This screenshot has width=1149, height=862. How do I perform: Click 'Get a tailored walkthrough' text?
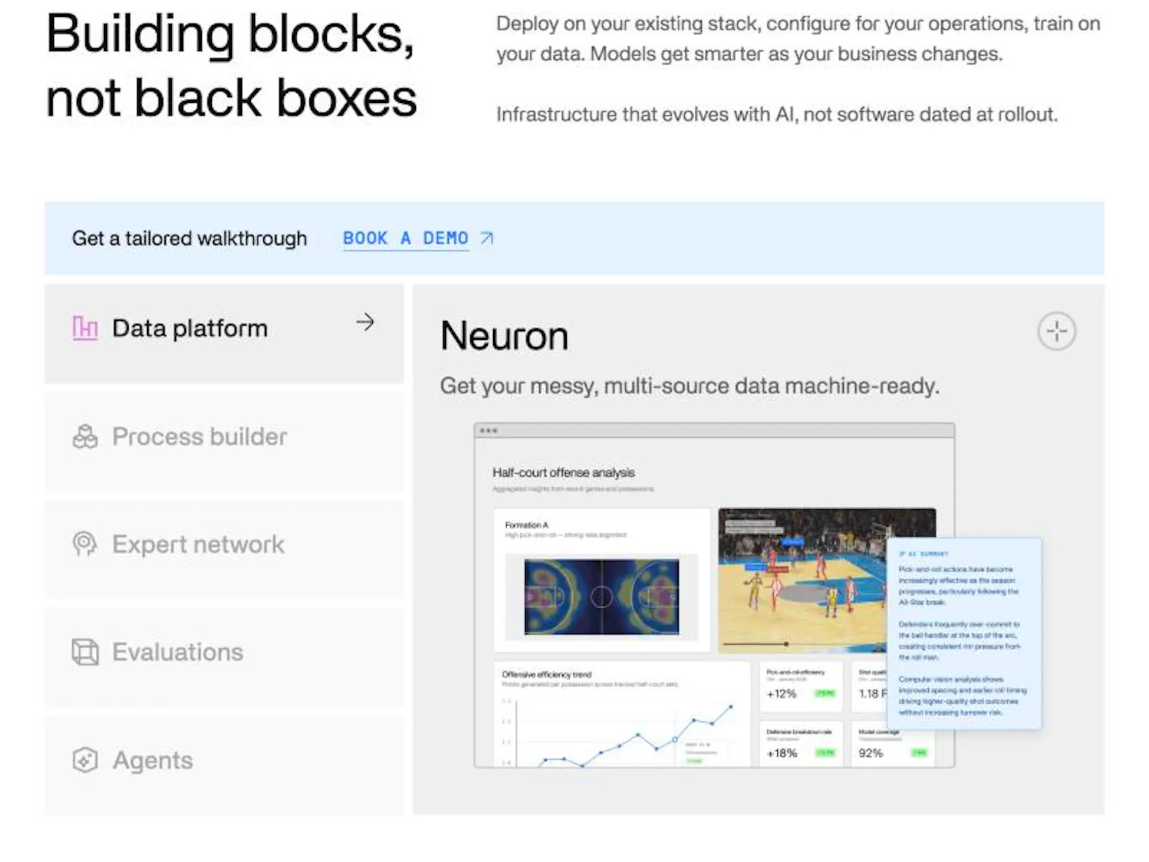click(189, 238)
